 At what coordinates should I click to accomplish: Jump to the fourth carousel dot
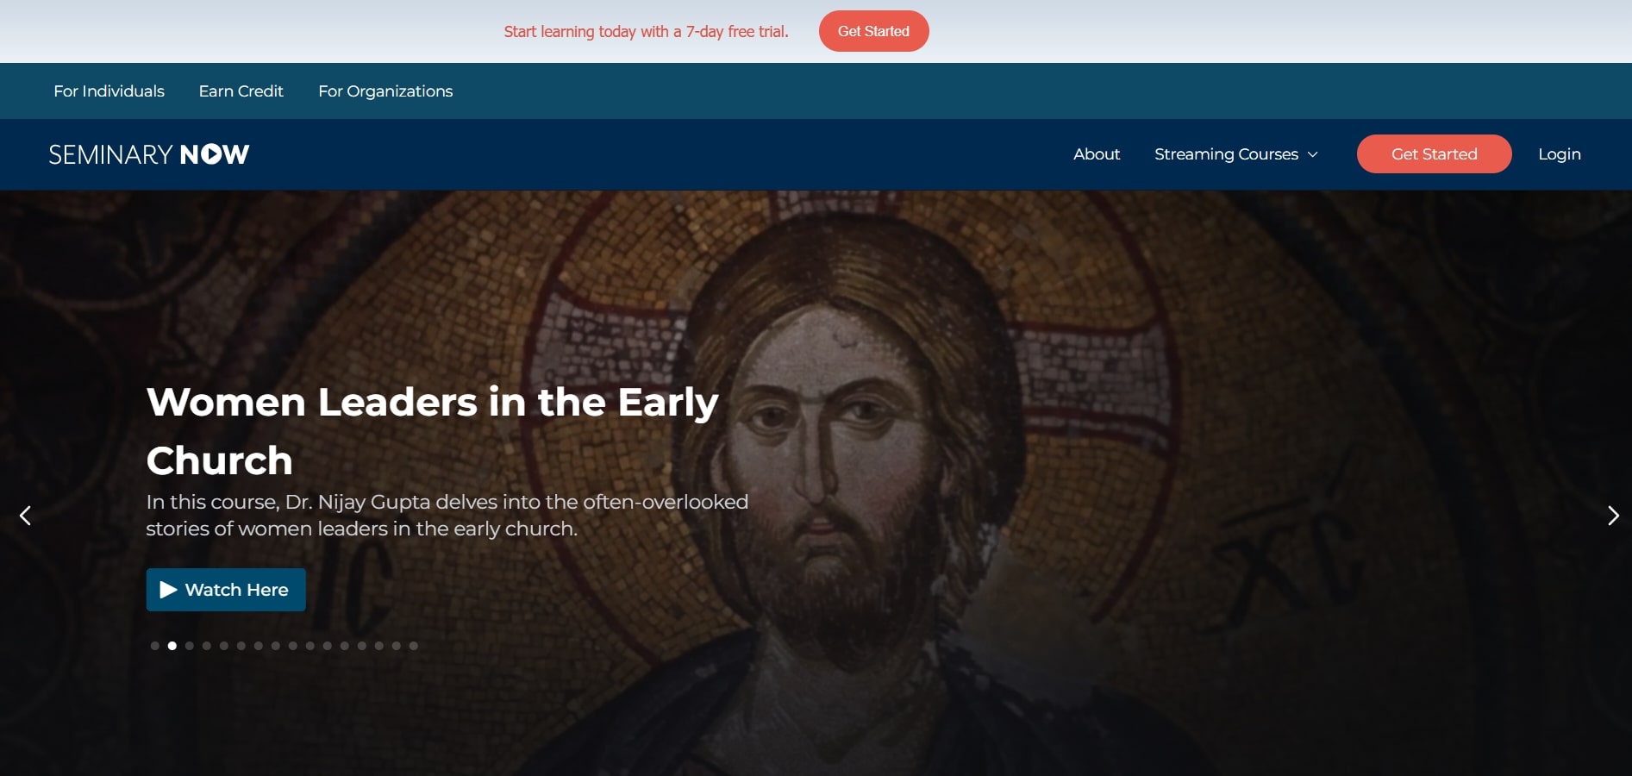207,646
